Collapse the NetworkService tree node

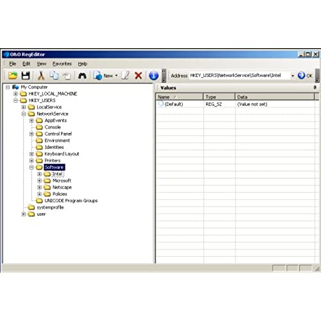[24, 114]
